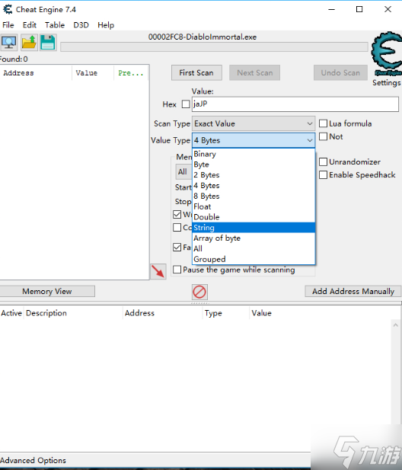Select All value type option

pos(254,248)
